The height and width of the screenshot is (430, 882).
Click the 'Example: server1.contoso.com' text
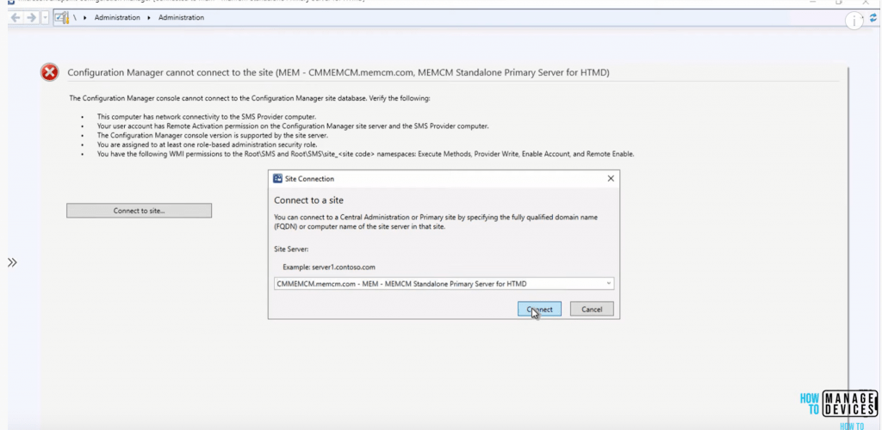[x=329, y=267]
